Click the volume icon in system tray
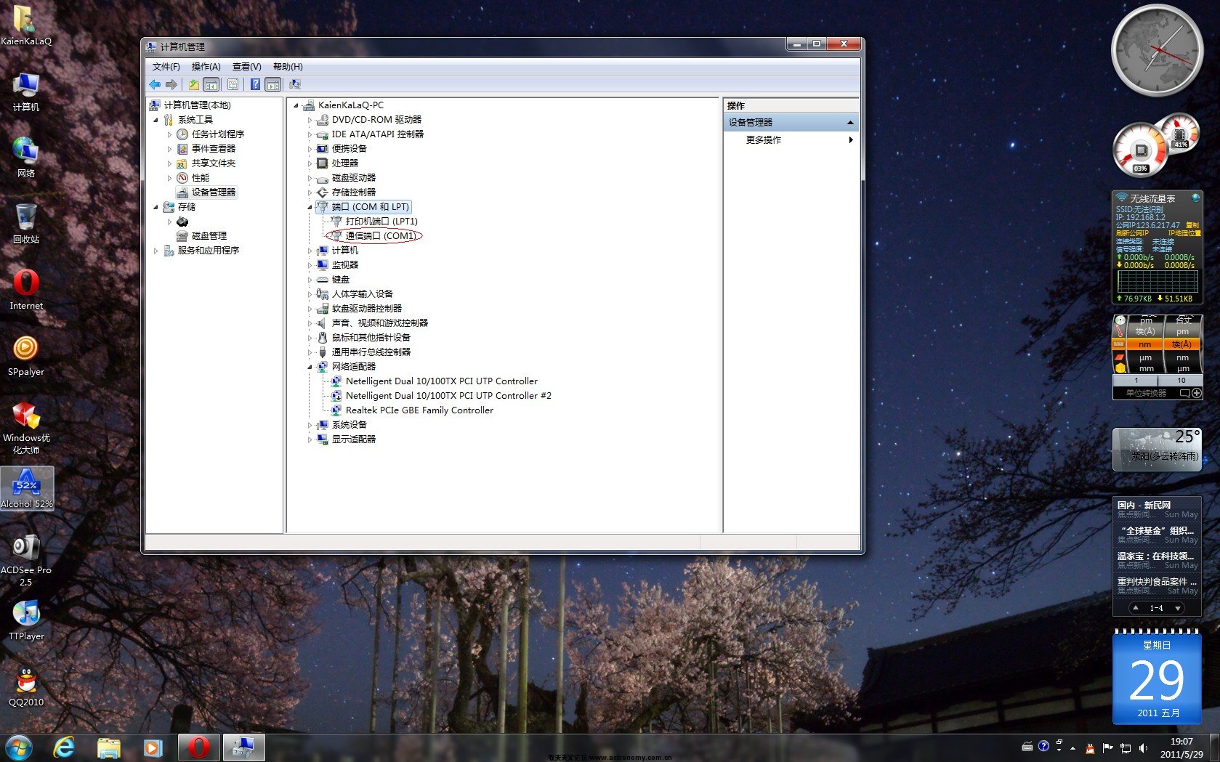Image resolution: width=1220 pixels, height=762 pixels. (x=1143, y=747)
